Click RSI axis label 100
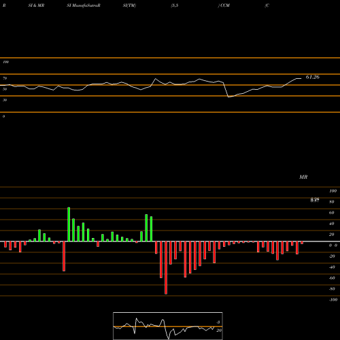This screenshot has height=340, width=340. point(5,62)
